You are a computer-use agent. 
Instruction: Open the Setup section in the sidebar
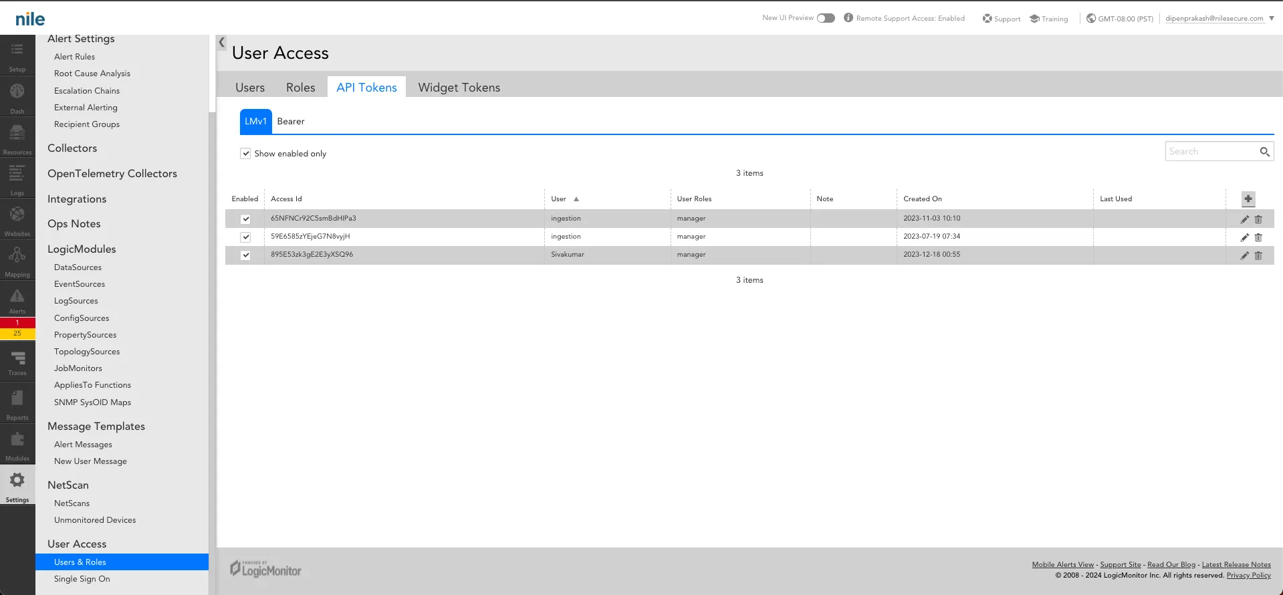click(17, 56)
